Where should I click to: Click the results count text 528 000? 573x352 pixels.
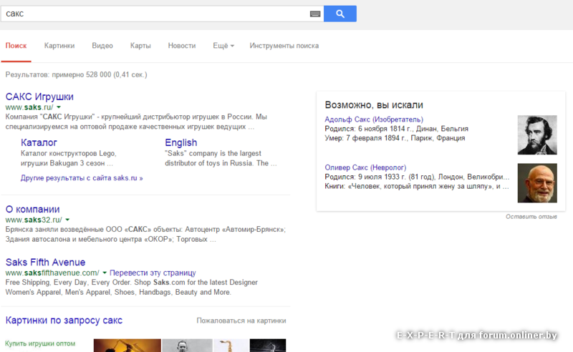[x=98, y=74]
